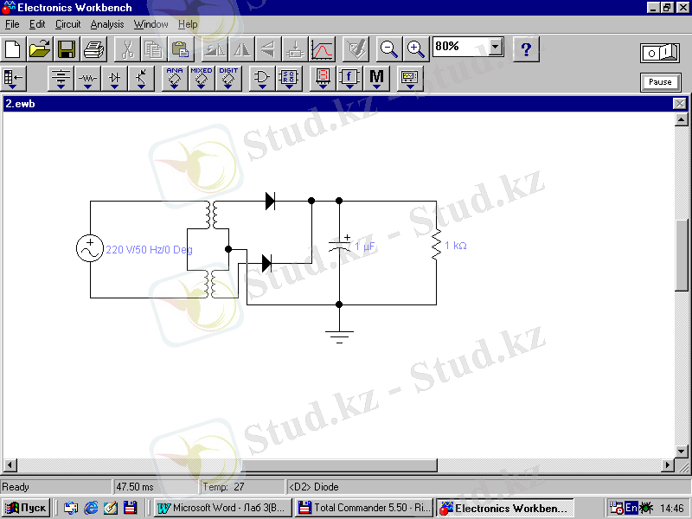Open component properties icon
The width and height of the screenshot is (692, 519).
356,49
